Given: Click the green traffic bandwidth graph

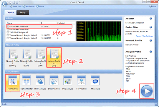Looking at the screenshot, I should click(99, 31).
